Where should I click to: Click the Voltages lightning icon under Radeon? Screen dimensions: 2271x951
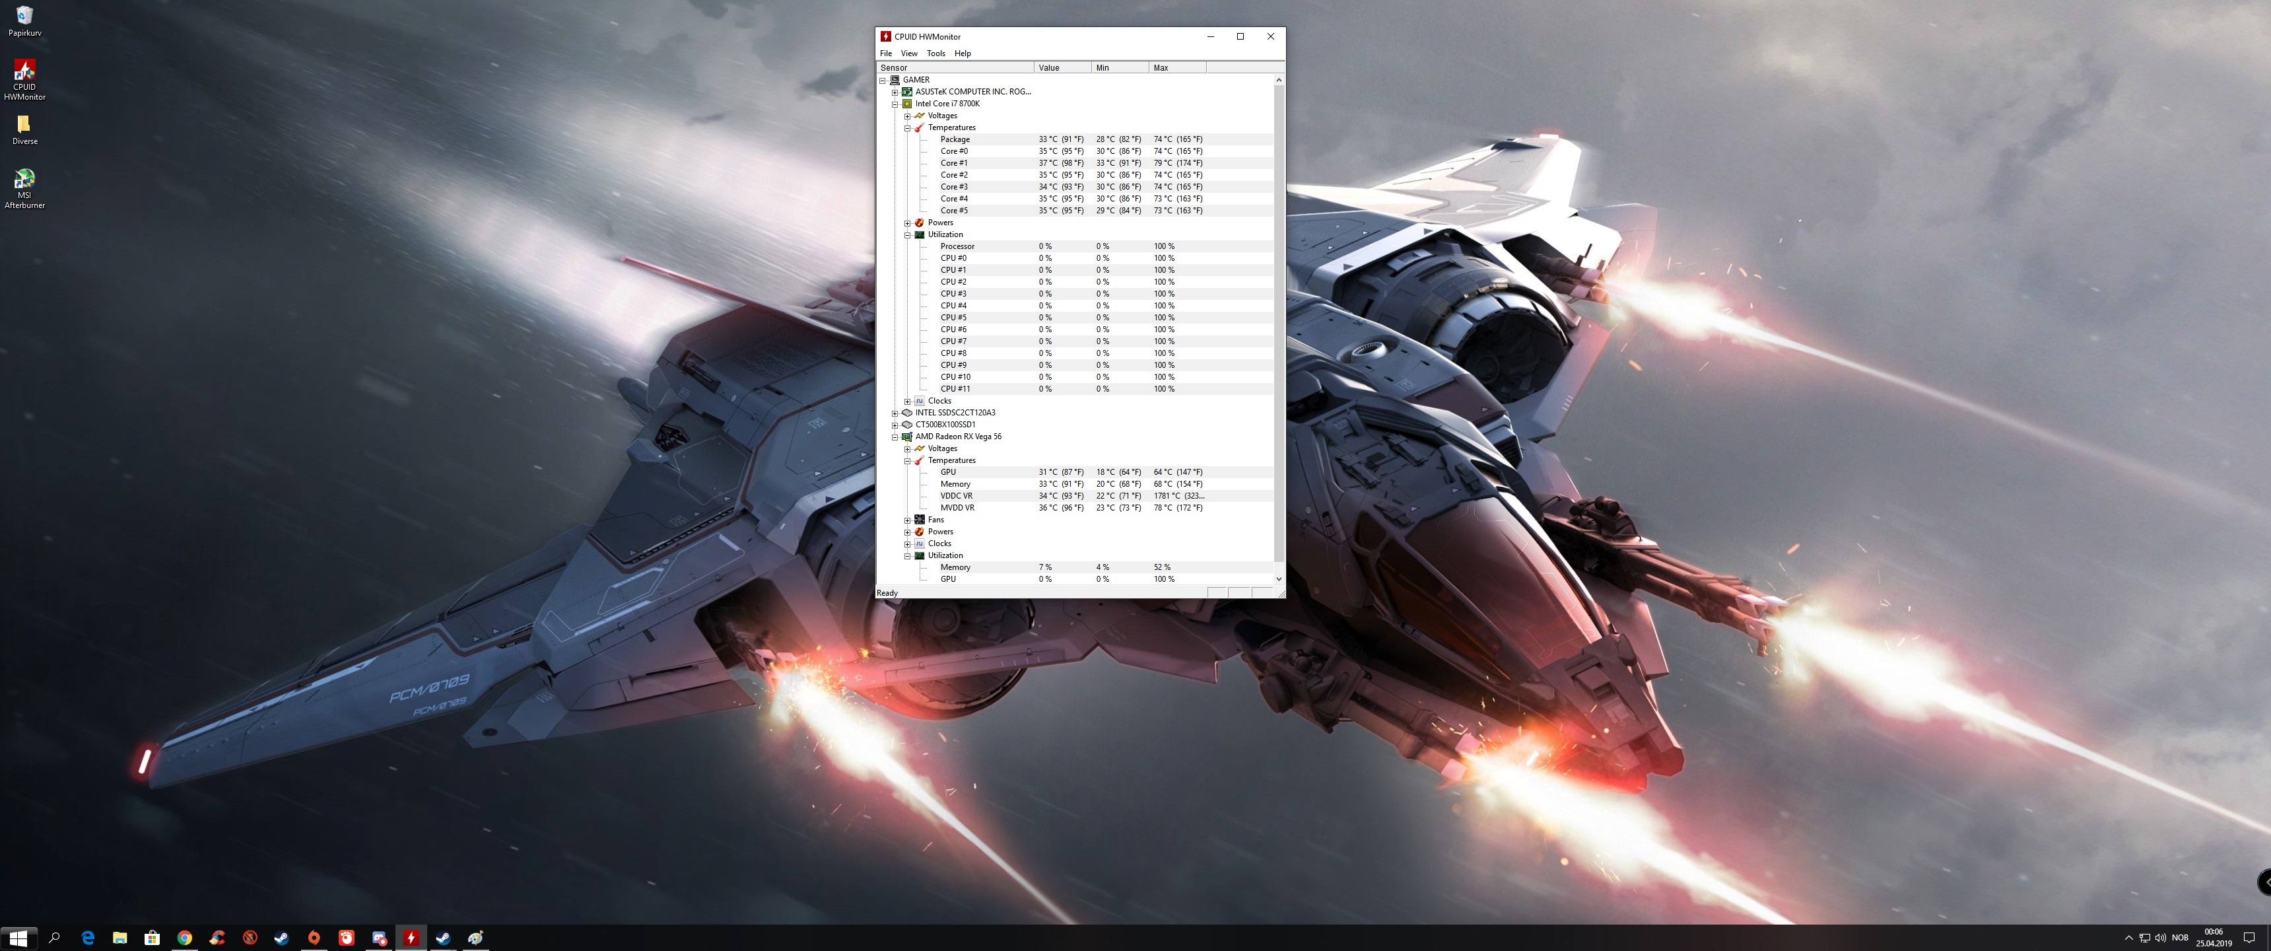click(x=920, y=448)
